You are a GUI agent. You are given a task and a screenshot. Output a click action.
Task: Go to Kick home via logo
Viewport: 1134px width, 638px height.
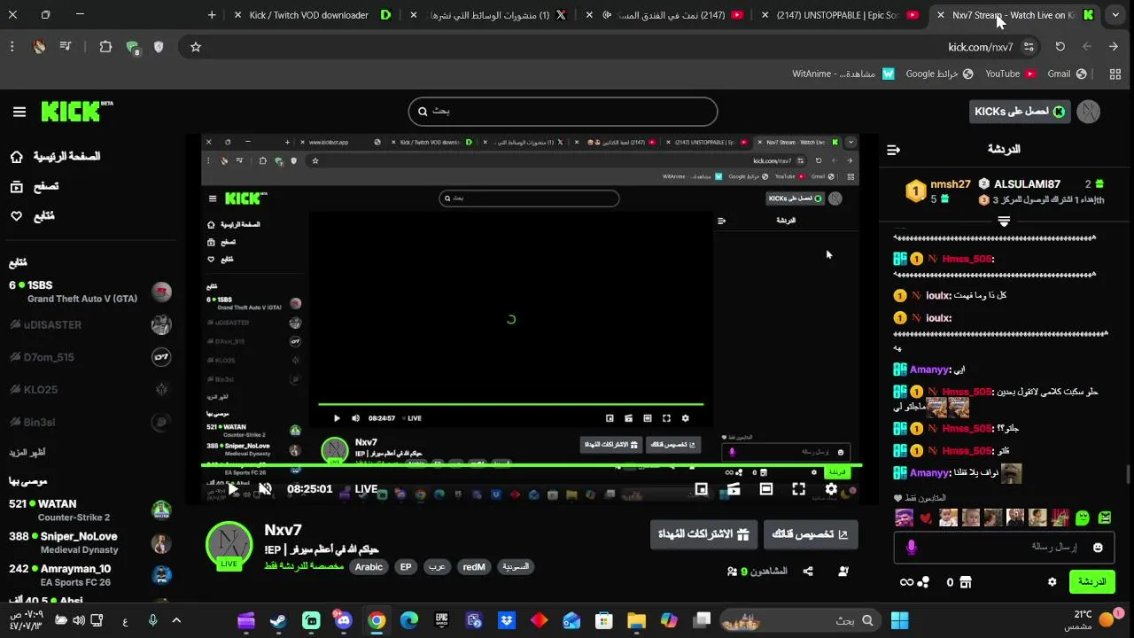(76, 111)
